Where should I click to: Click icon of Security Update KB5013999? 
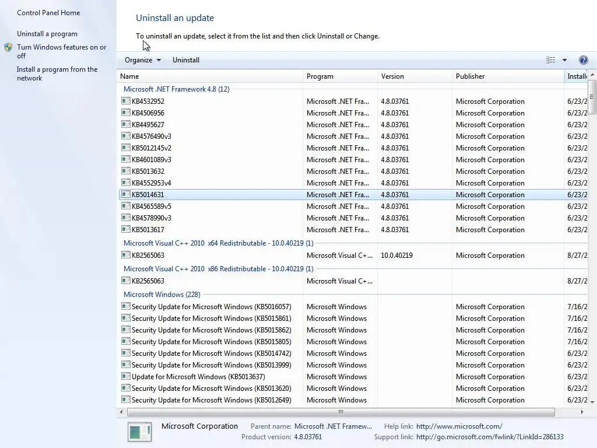(x=126, y=365)
